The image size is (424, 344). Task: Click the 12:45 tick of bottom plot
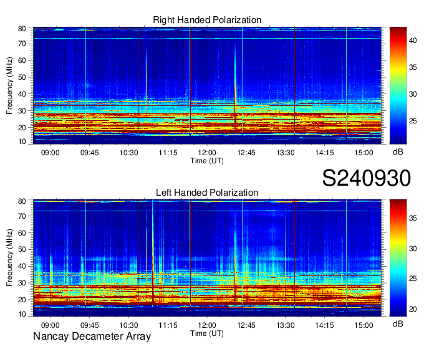pos(246,325)
